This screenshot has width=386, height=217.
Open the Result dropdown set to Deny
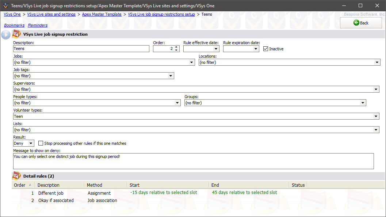(31, 143)
